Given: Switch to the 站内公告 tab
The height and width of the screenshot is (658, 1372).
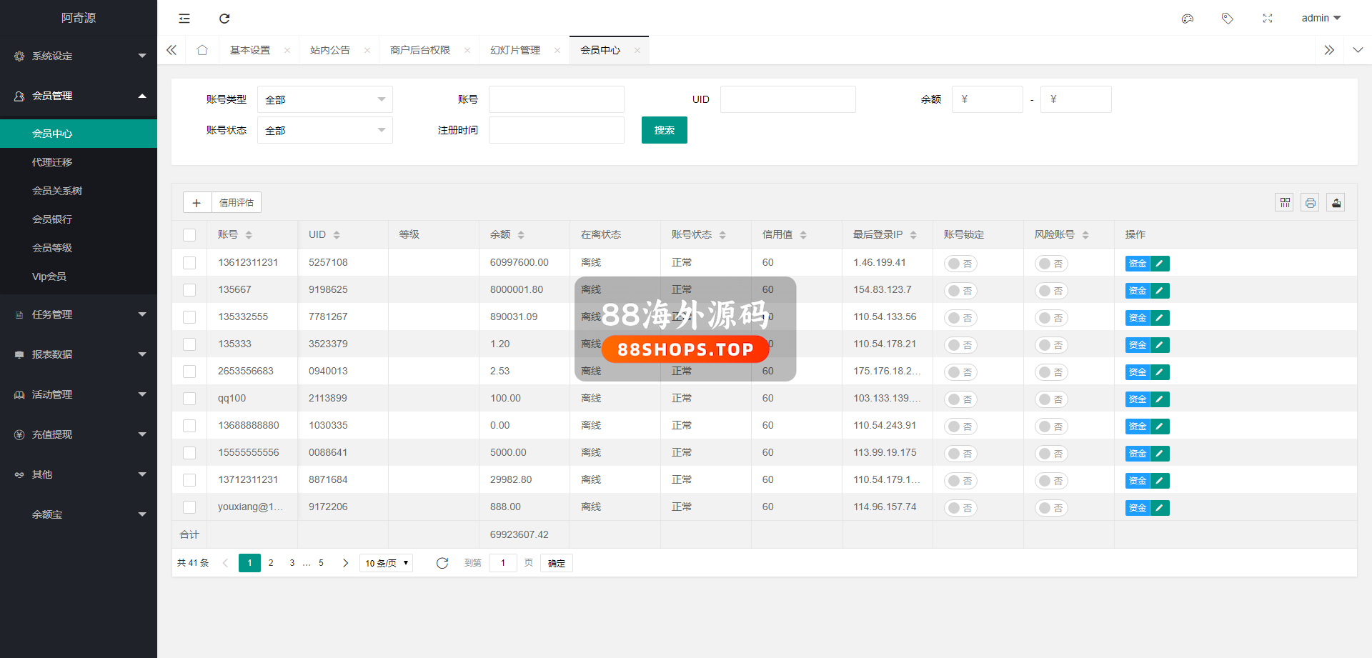Looking at the screenshot, I should click(x=330, y=50).
